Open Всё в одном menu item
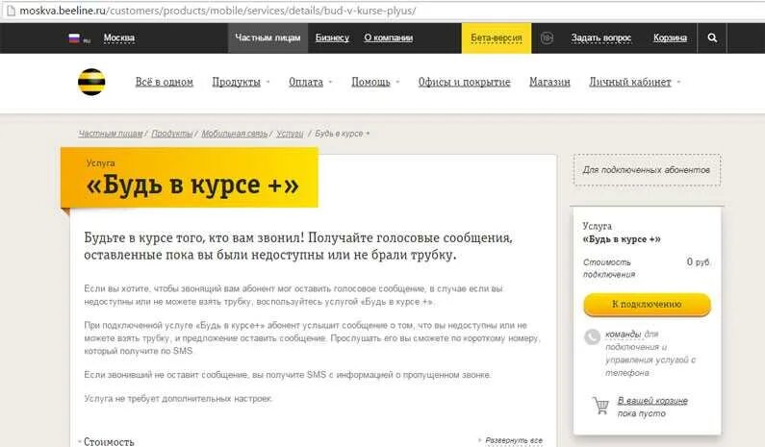 [x=165, y=82]
